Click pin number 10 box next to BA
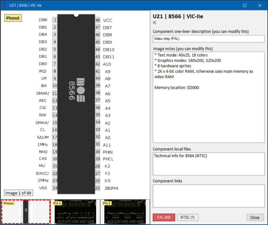This screenshot has height=225, width=268. click(55, 86)
